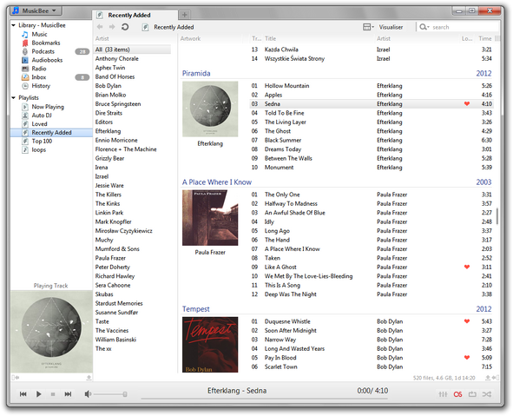Toggle love heart on Sedna
The width and height of the screenshot is (513, 416).
tap(467, 103)
